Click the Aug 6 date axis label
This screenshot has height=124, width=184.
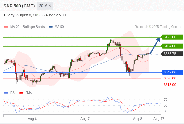(32, 119)
